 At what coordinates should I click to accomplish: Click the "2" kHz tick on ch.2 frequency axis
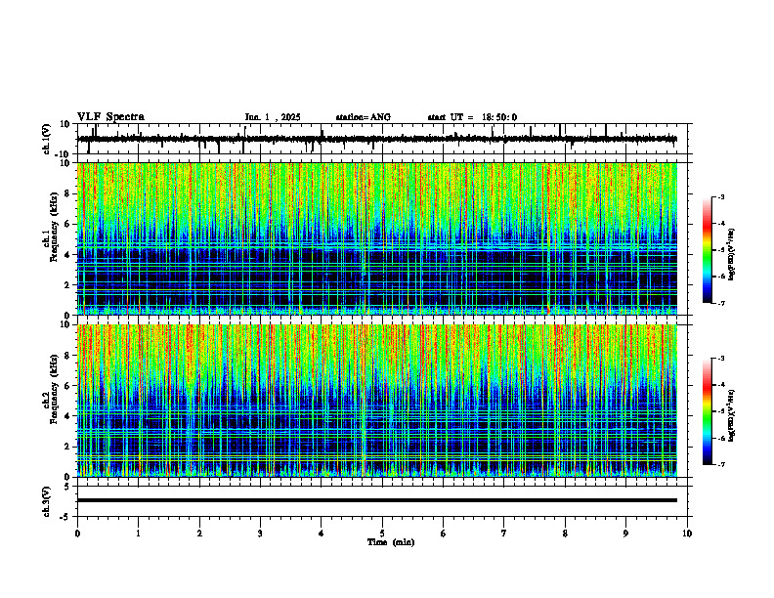[x=67, y=447]
